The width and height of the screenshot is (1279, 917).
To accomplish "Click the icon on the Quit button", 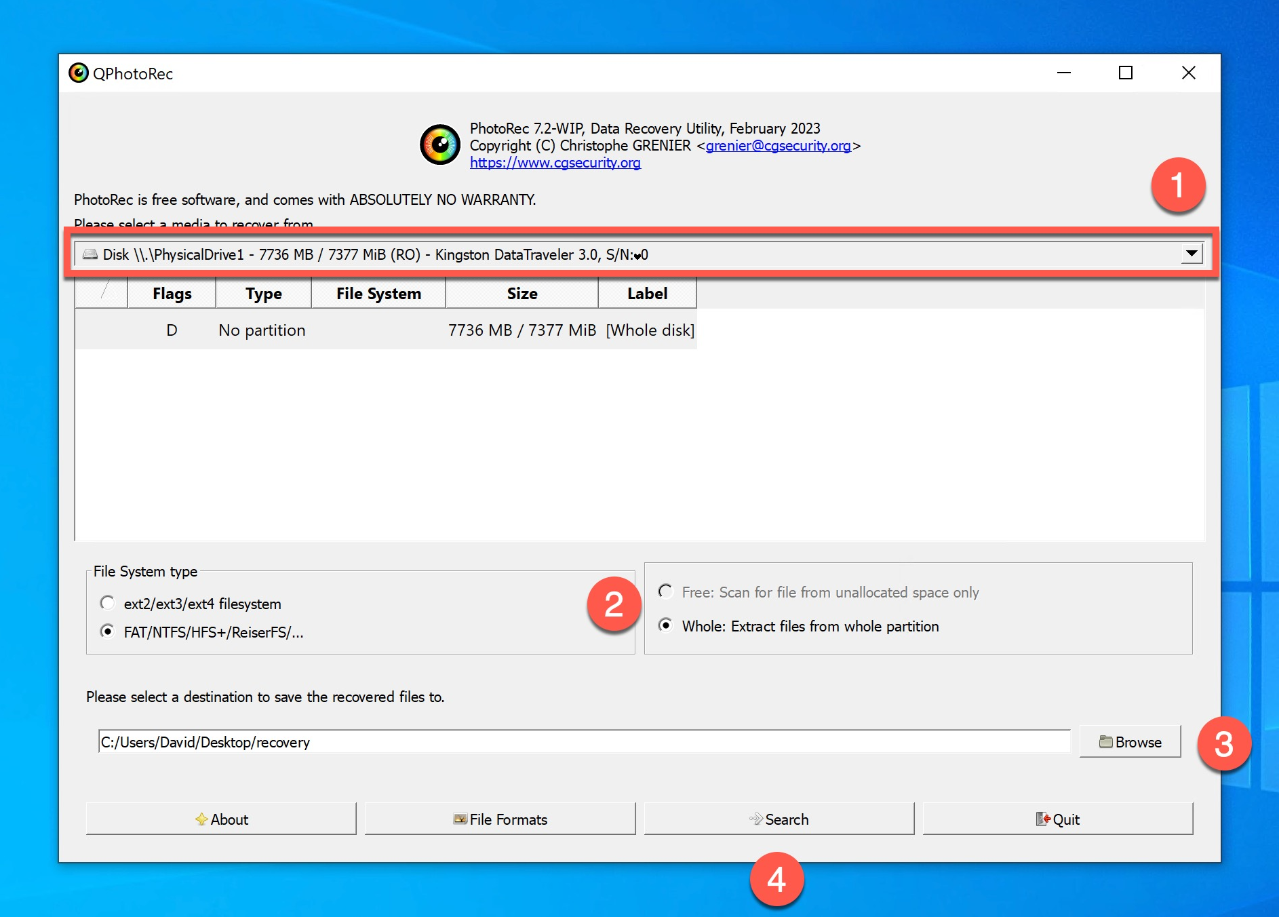I will (x=1041, y=819).
